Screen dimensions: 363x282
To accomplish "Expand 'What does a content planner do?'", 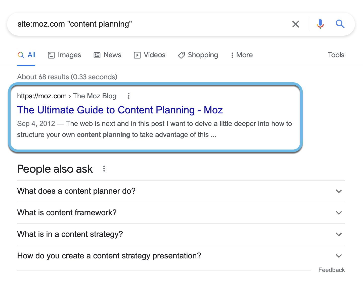I will click(339, 191).
